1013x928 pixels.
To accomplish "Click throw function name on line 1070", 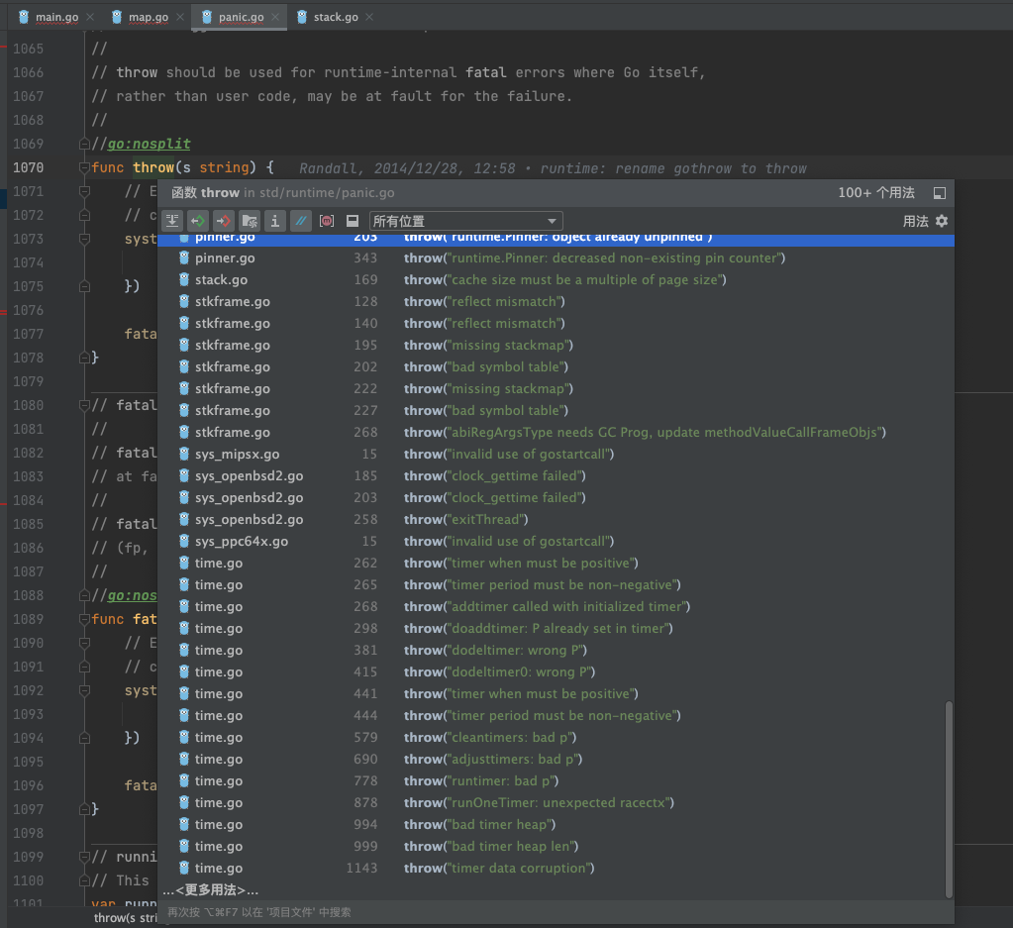I will tap(153, 167).
